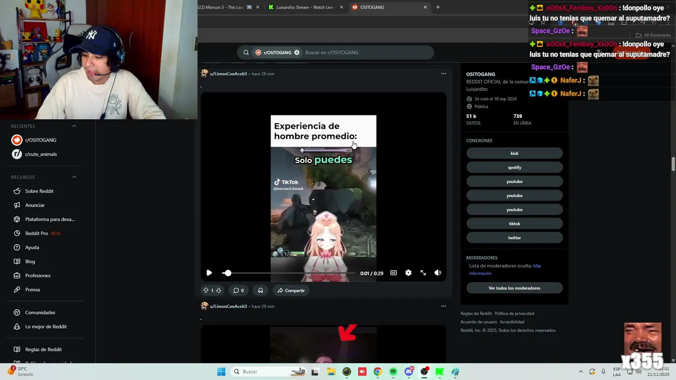Open u/LimonConAceit3 profile on 29 min post
This screenshot has width=676, height=380.
pyautogui.click(x=228, y=306)
